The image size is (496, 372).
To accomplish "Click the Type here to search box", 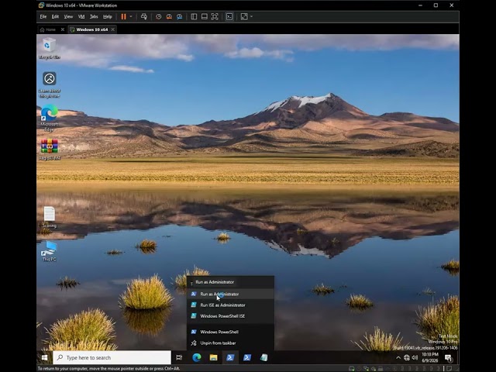I will (112, 357).
